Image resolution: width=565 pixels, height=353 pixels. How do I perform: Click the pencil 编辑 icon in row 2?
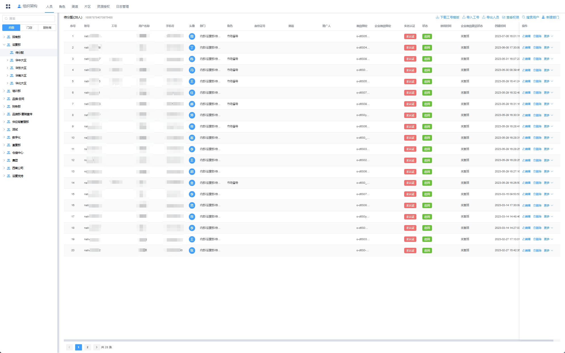pos(523,48)
